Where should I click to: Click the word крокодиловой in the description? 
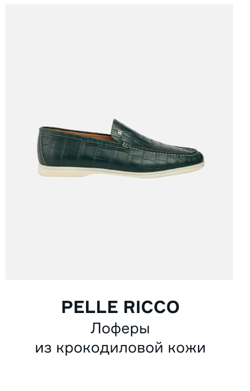coord(110,348)
